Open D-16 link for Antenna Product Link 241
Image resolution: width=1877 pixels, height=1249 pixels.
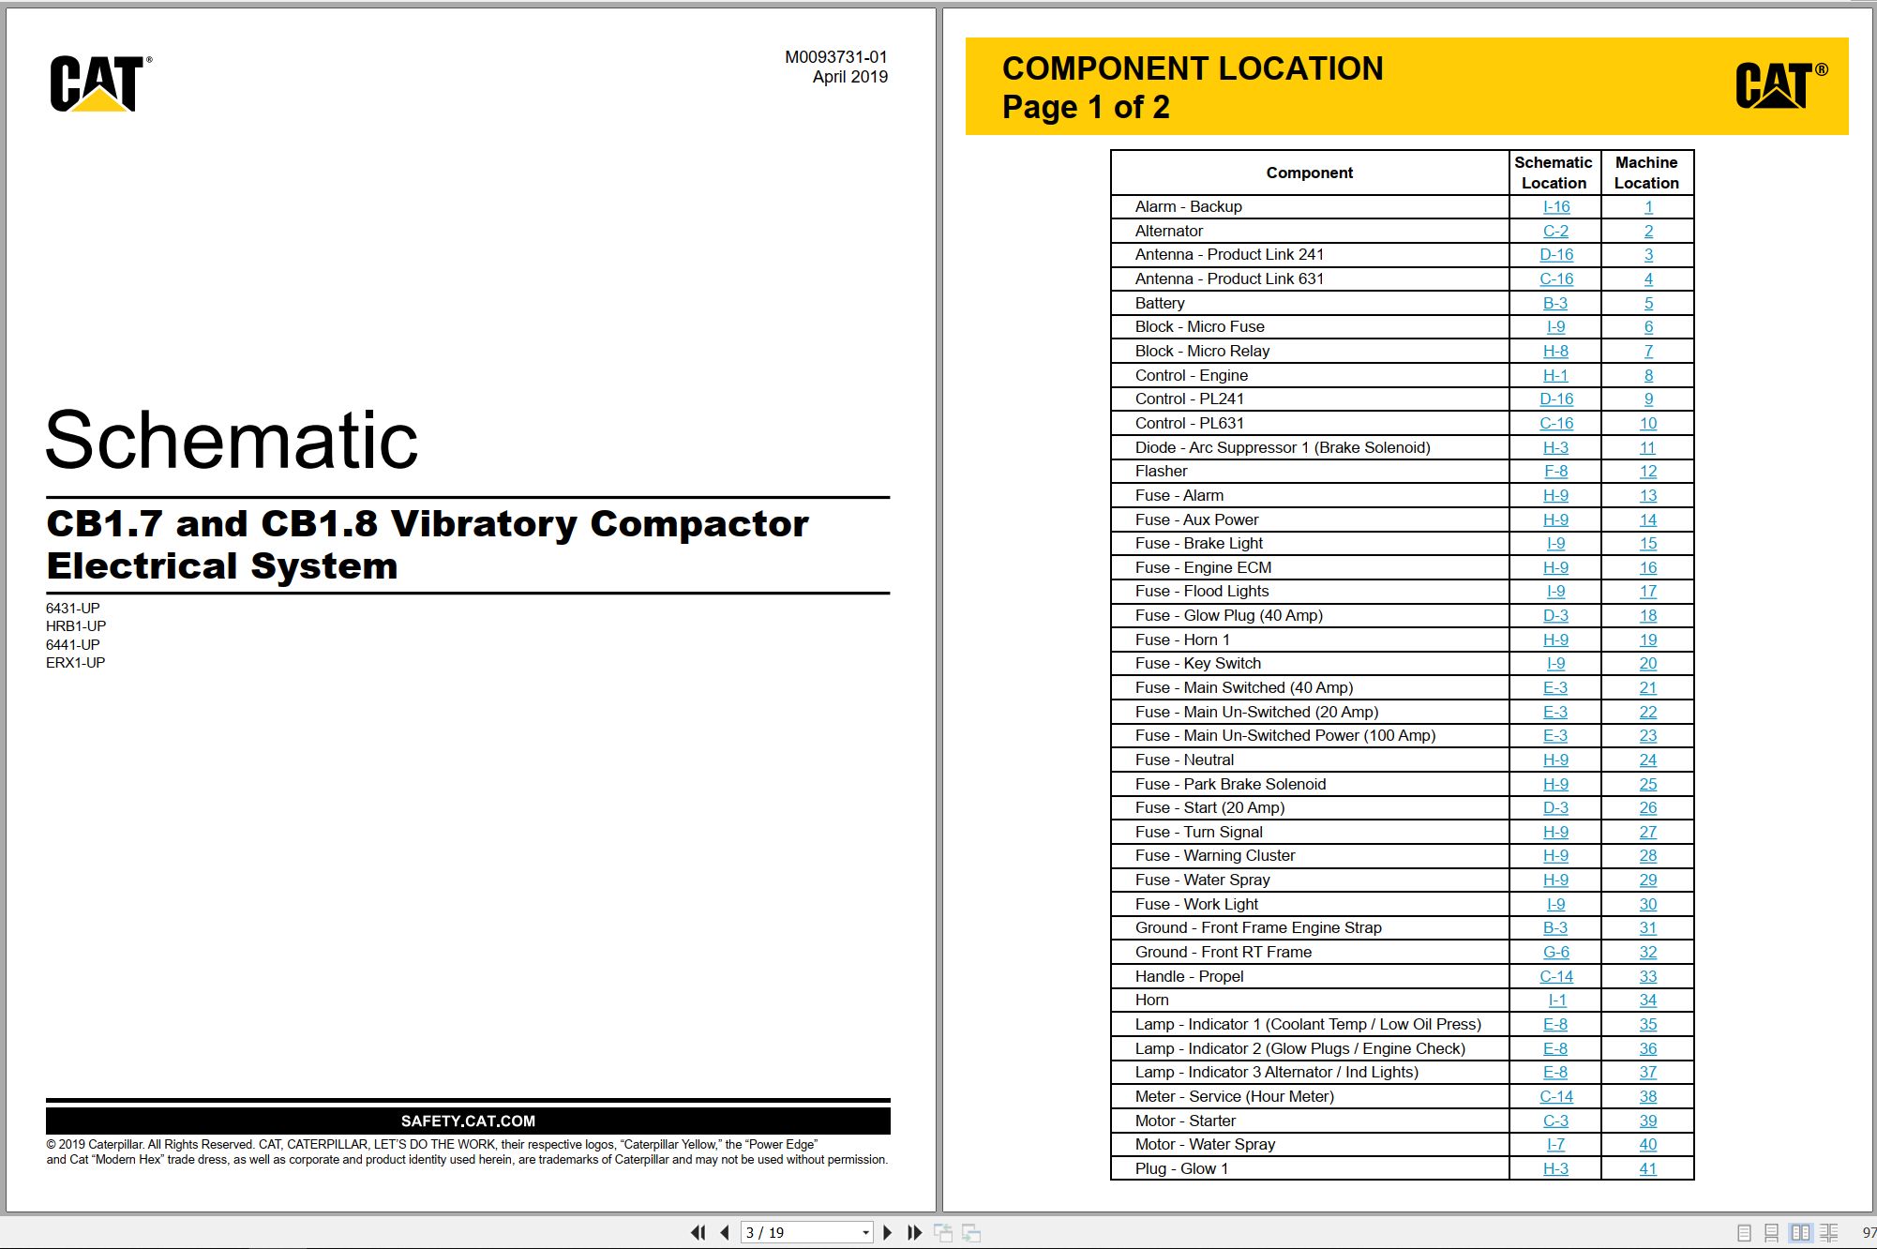pos(1556,254)
